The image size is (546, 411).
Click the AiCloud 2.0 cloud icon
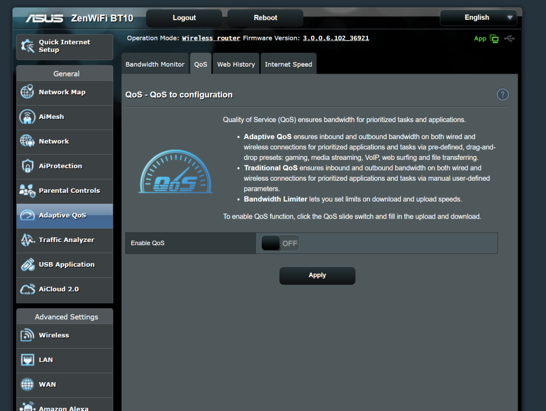[27, 289]
